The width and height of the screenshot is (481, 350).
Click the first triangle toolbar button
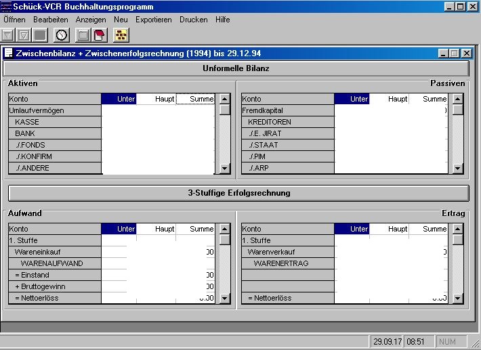click(x=8, y=35)
